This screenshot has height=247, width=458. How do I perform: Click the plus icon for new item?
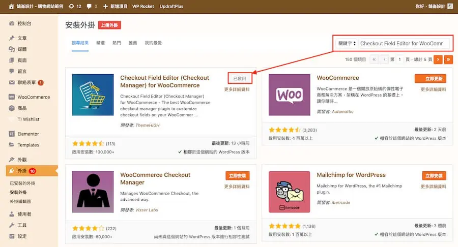(105, 6)
